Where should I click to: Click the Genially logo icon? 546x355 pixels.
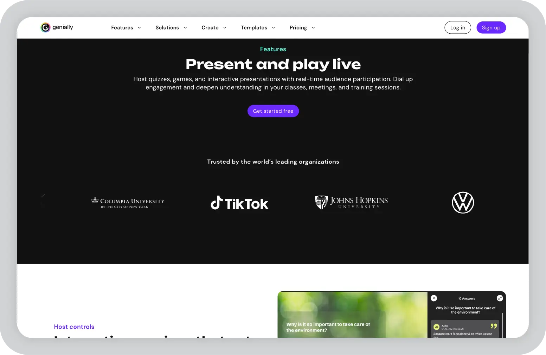coord(45,27)
